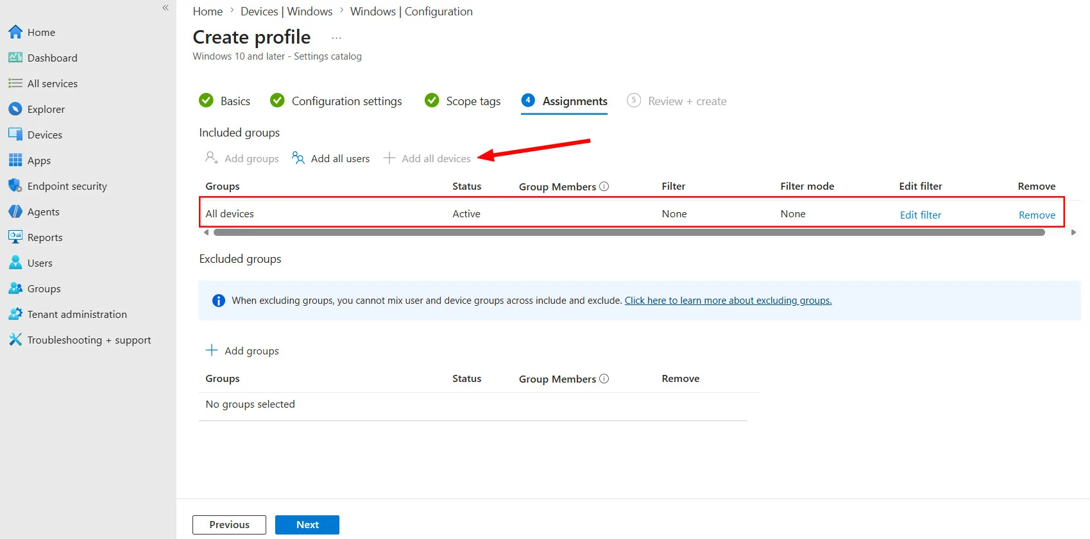Click the Reports icon in sidebar
Image resolution: width=1090 pixels, height=539 pixels.
[x=15, y=237]
